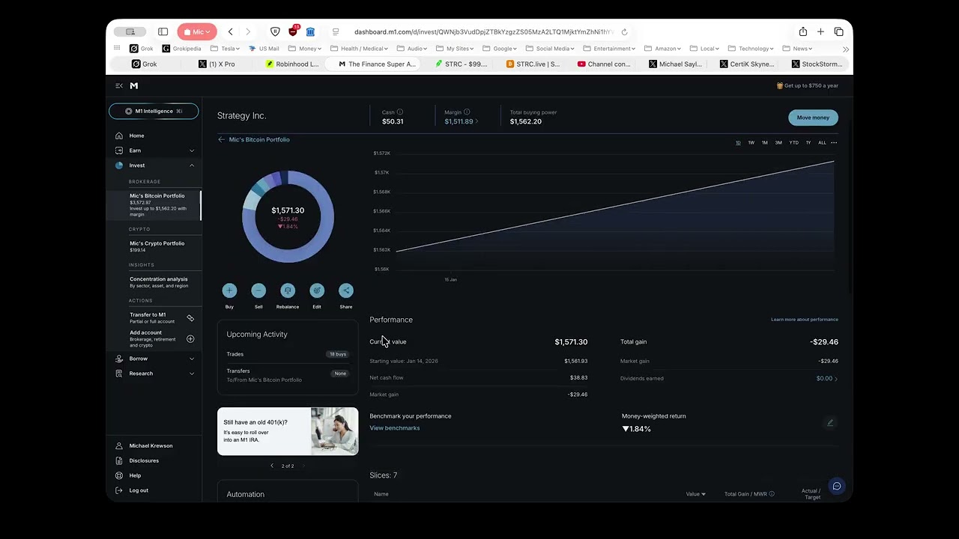The height and width of the screenshot is (539, 959).
Task: Click the Margin info icon
Action: pyautogui.click(x=467, y=112)
